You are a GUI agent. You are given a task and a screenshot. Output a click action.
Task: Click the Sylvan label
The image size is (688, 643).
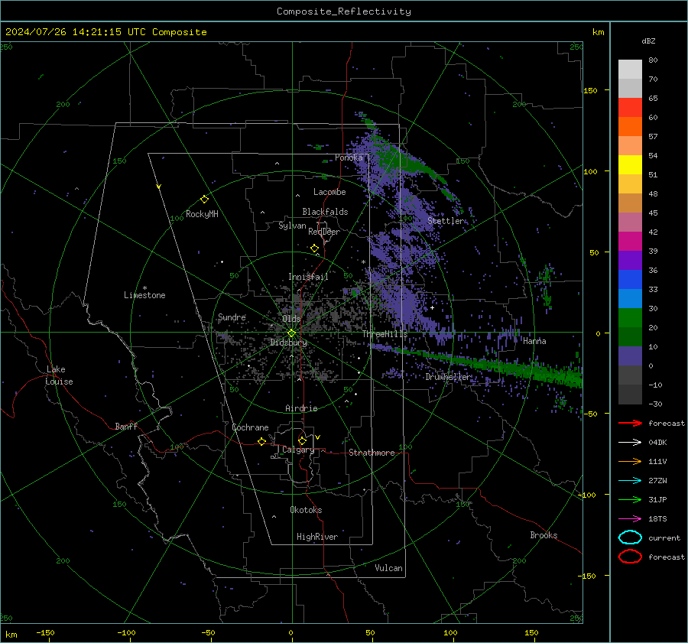pyautogui.click(x=292, y=226)
